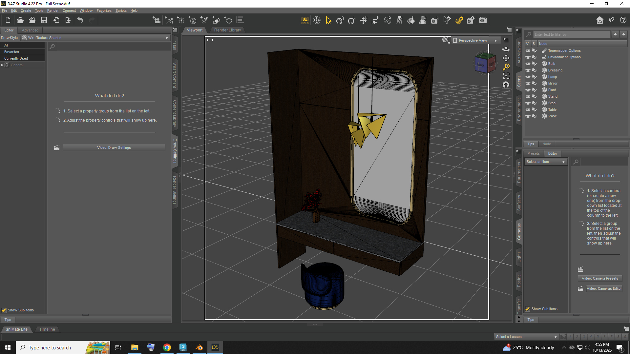Select Currently Used filter in Draw Settings

(x=22, y=58)
